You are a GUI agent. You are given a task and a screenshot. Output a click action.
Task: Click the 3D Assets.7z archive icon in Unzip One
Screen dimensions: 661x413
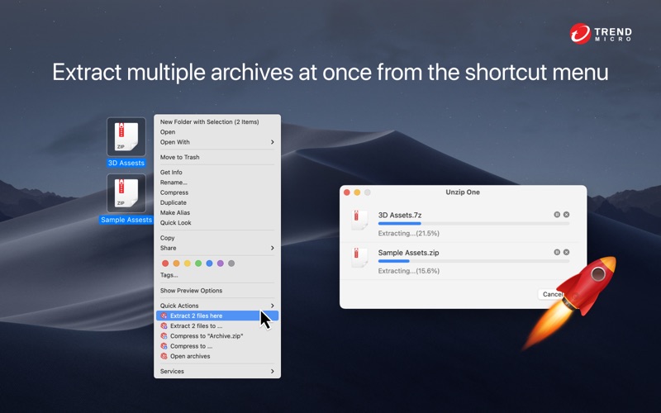[x=359, y=220]
